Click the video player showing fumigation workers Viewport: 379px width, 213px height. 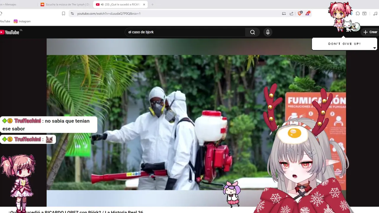[x=196, y=122]
